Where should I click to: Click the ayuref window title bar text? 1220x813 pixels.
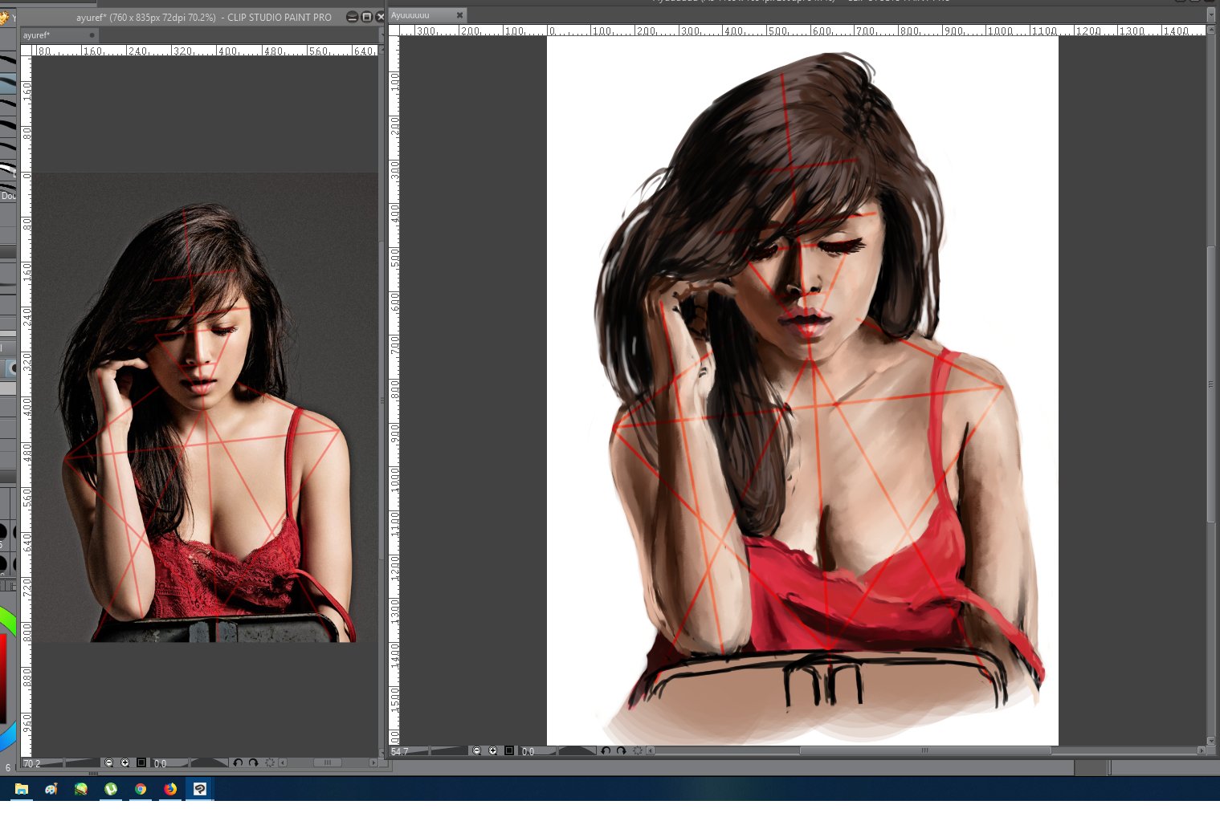tap(204, 17)
